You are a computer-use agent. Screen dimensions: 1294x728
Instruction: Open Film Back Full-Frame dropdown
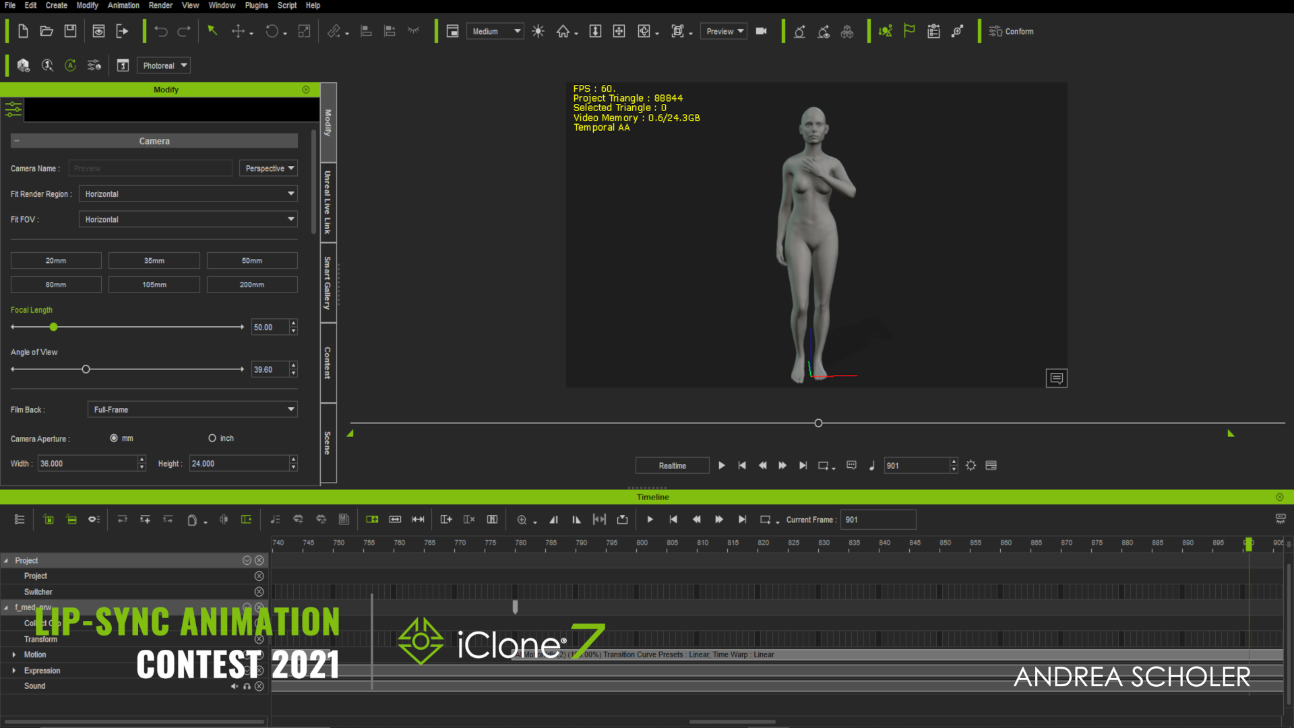click(193, 410)
